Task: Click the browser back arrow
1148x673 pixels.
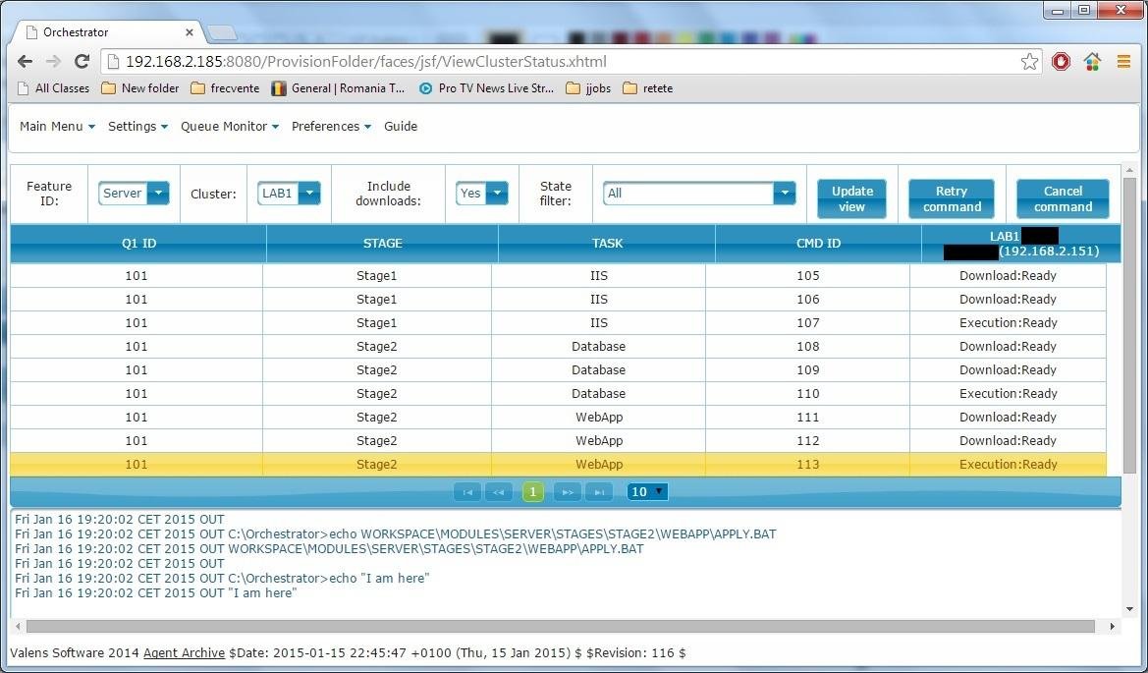Action: [x=24, y=61]
